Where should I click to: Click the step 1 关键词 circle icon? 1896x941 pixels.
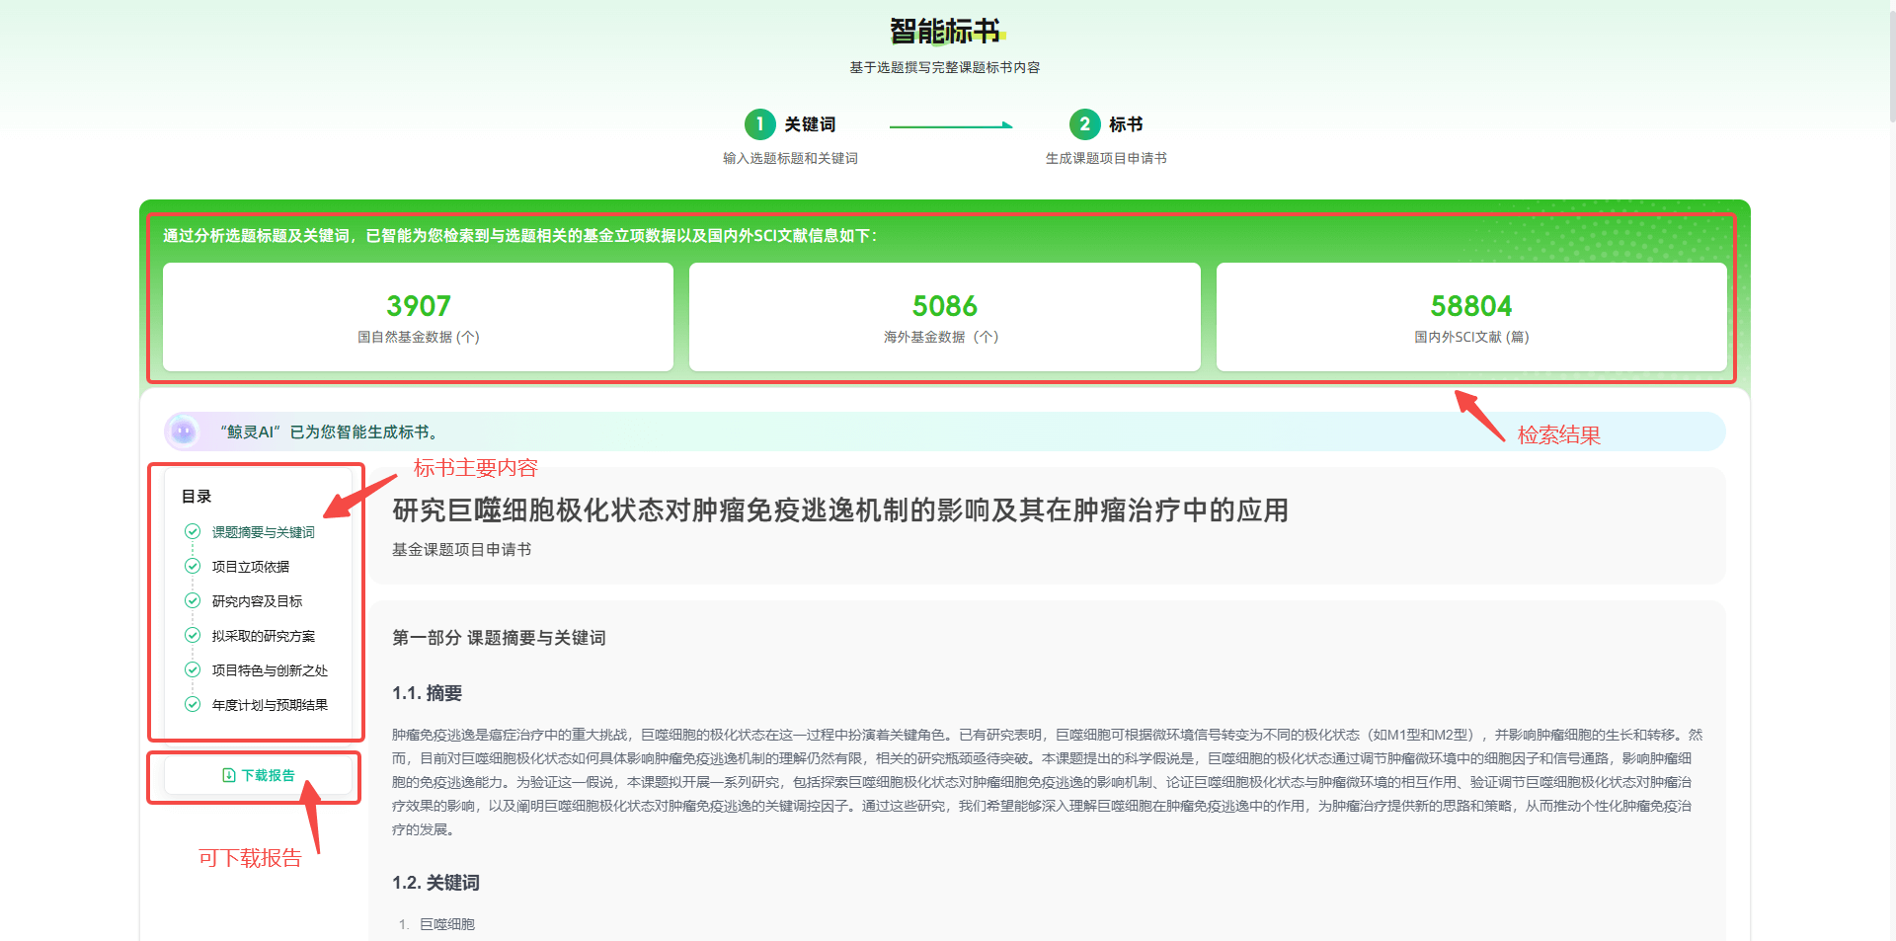coord(759,124)
